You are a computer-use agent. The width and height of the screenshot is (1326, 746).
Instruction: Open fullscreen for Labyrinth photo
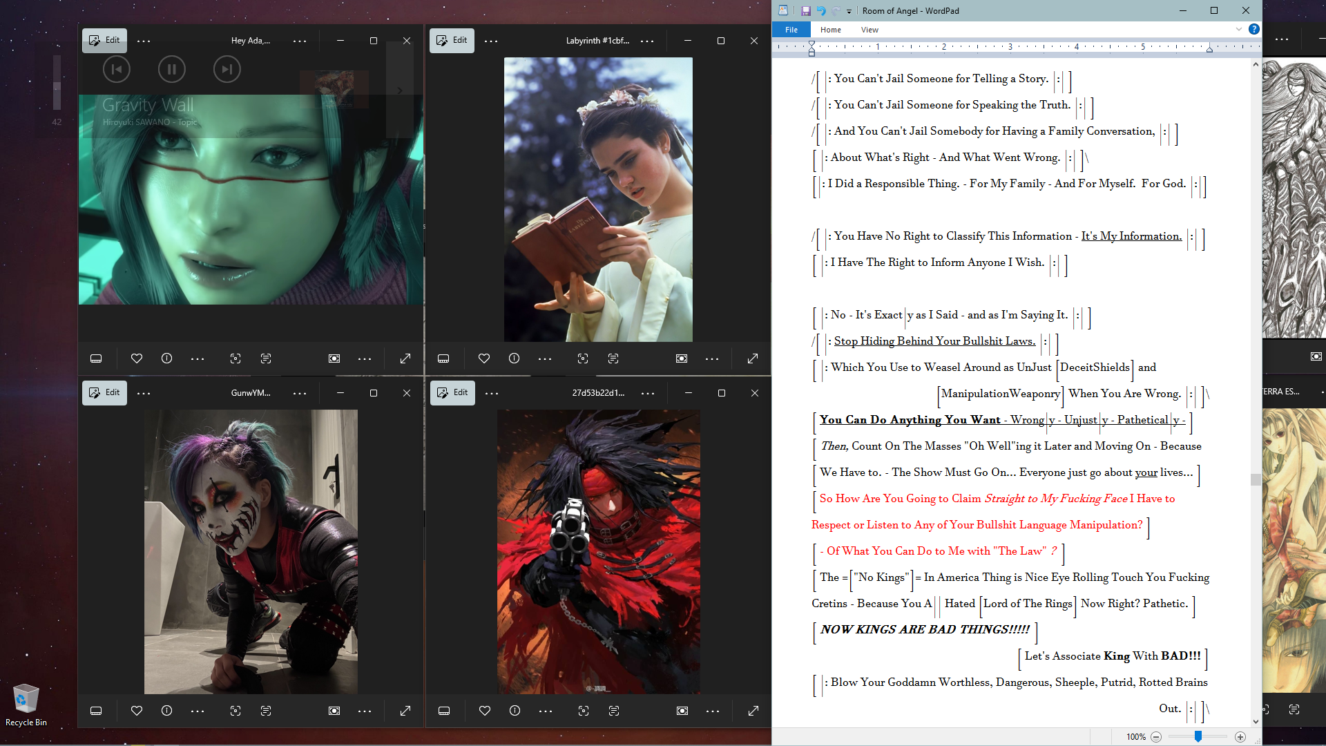753,358
